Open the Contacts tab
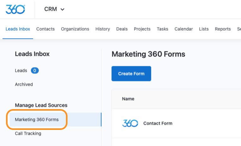This screenshot has width=241, height=146. [x=45, y=29]
